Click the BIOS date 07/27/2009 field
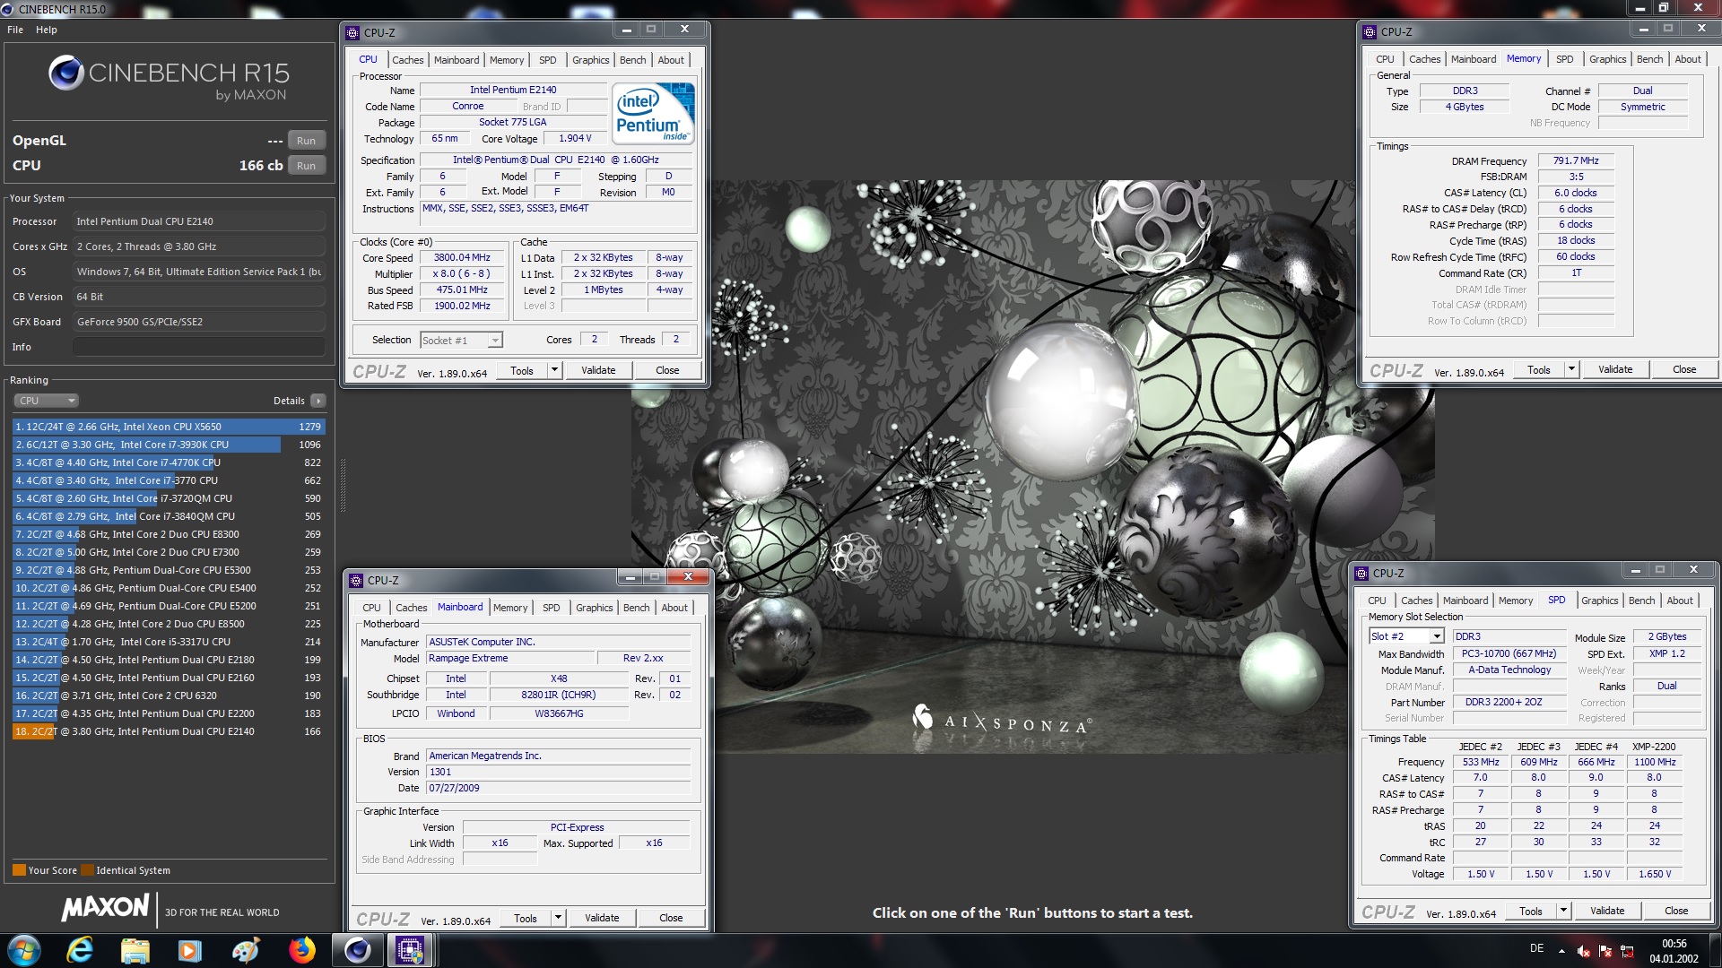Image resolution: width=1722 pixels, height=968 pixels. coord(559,788)
